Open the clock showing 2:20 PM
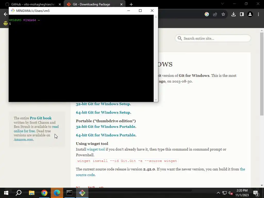 tap(242, 193)
